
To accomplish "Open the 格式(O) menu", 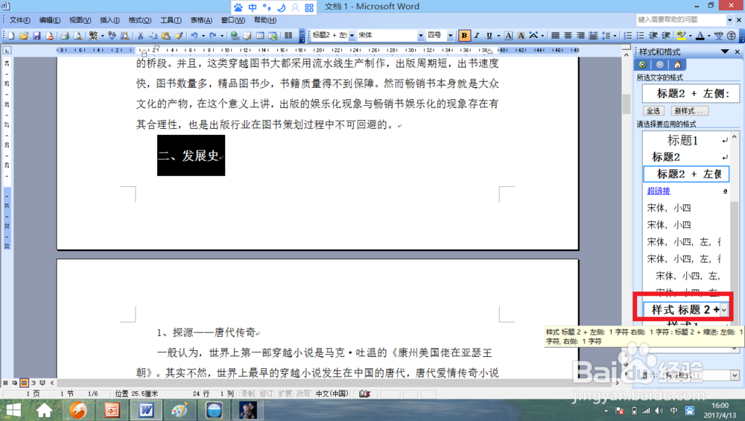I will (140, 20).
